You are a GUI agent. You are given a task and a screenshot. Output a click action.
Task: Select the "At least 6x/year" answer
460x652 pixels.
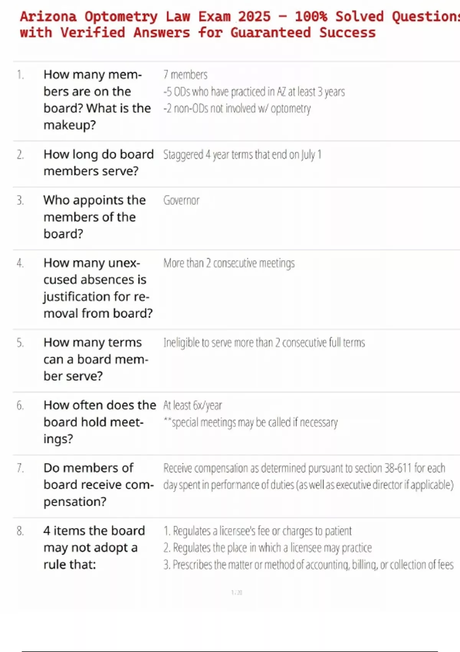point(192,406)
